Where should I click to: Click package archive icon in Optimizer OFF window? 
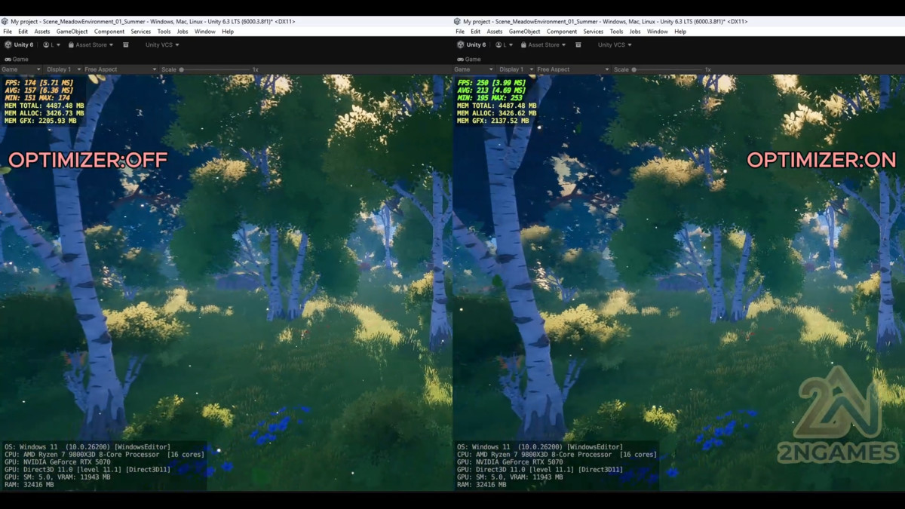[x=126, y=45]
